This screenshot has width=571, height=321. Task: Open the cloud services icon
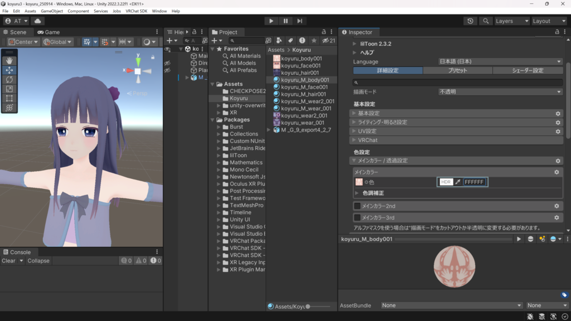pyautogui.click(x=38, y=21)
